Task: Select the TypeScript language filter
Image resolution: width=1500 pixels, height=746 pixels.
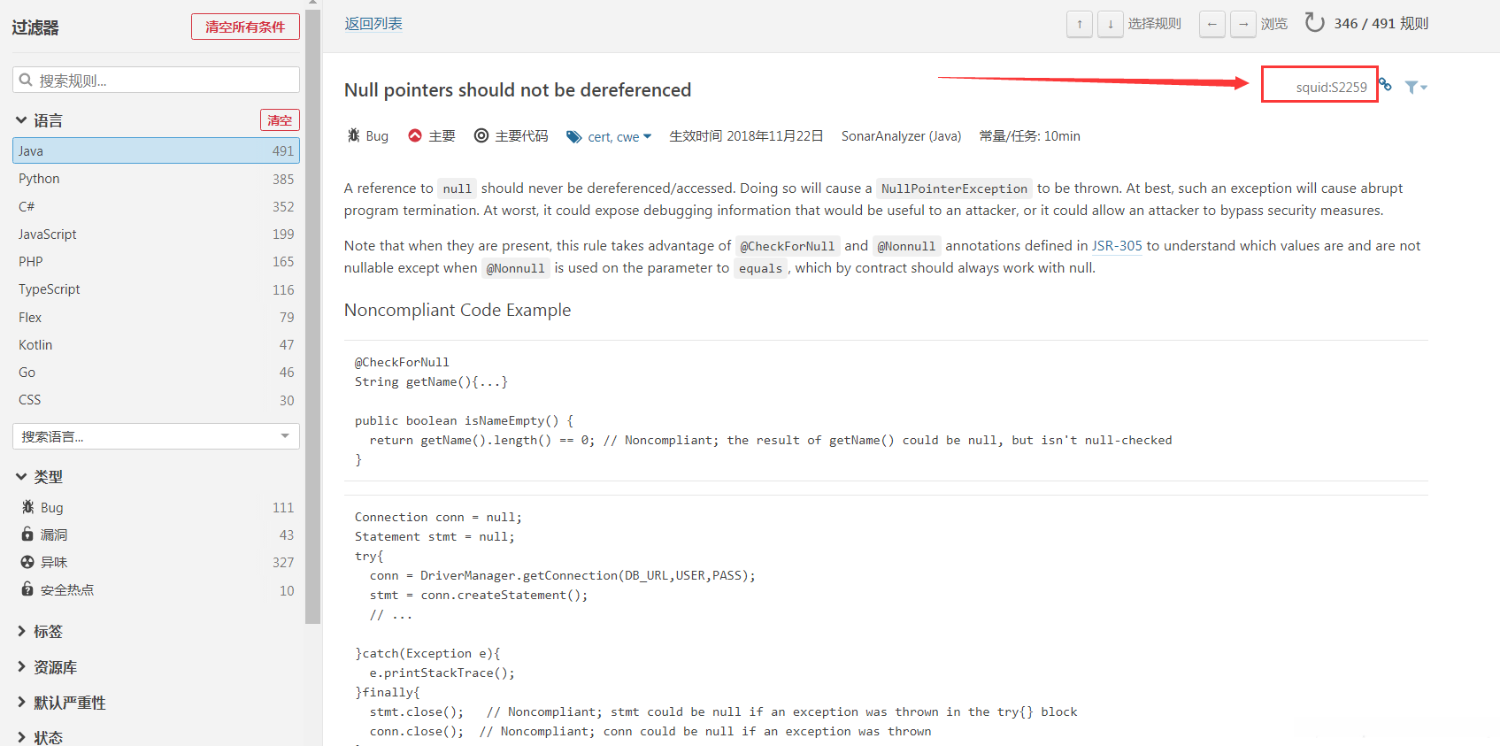Action: tap(156, 289)
